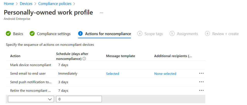Open more options for Retire noncompliant row
The image size is (247, 105).
coord(201,90)
